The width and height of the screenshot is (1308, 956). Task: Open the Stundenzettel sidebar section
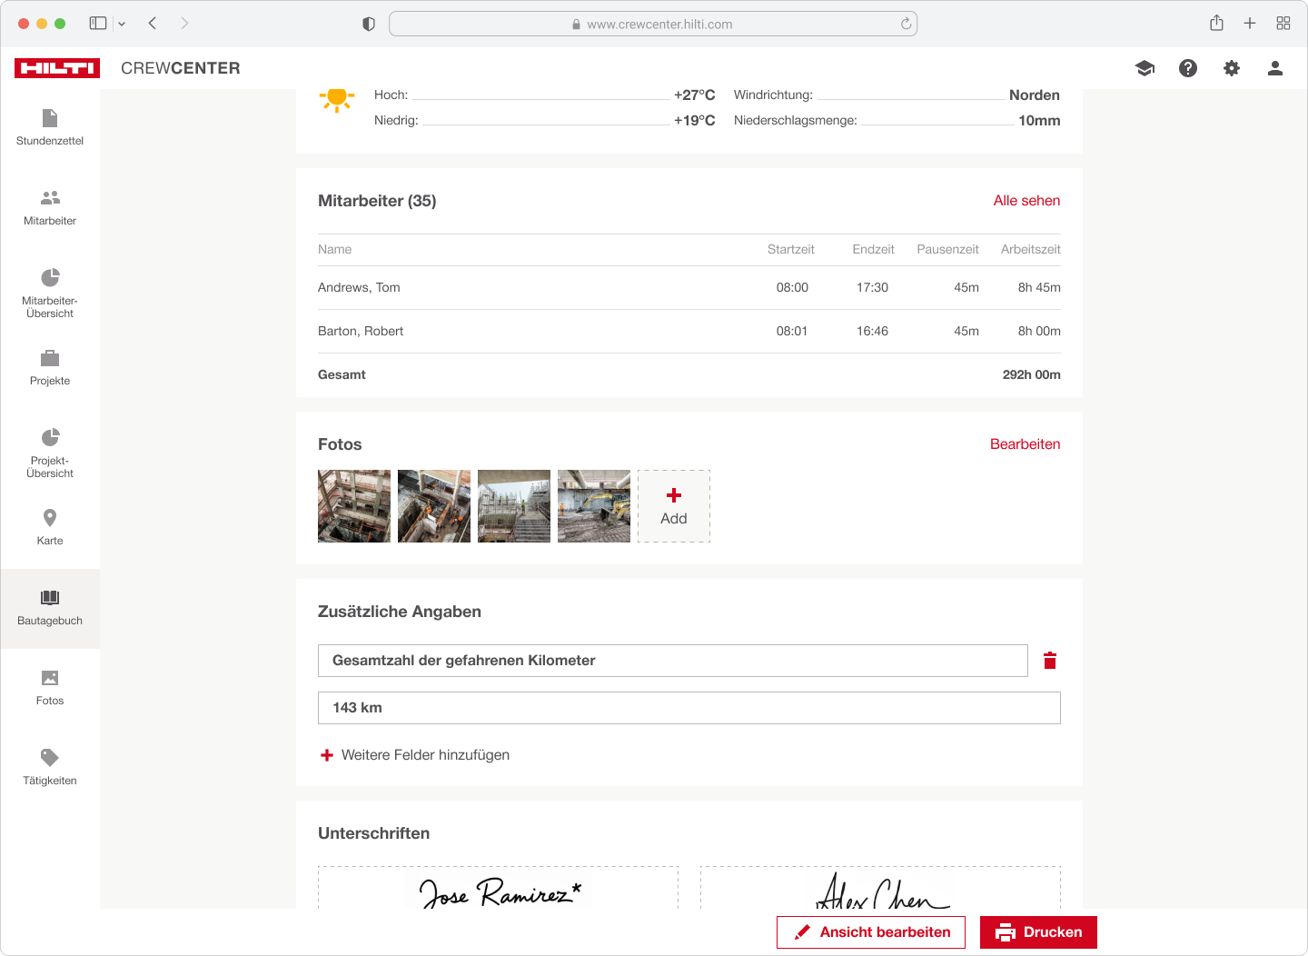tap(50, 127)
